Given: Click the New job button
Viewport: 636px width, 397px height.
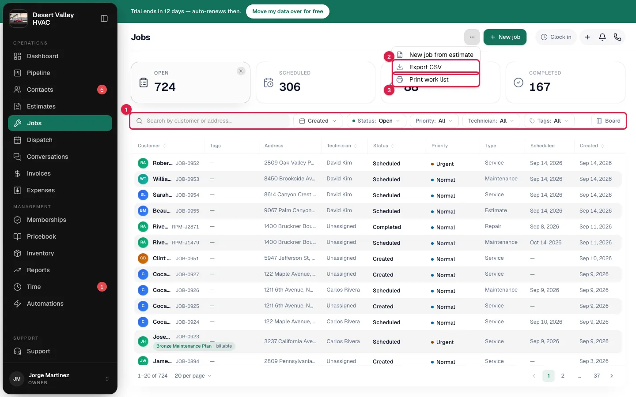Looking at the screenshot, I should click(x=505, y=37).
